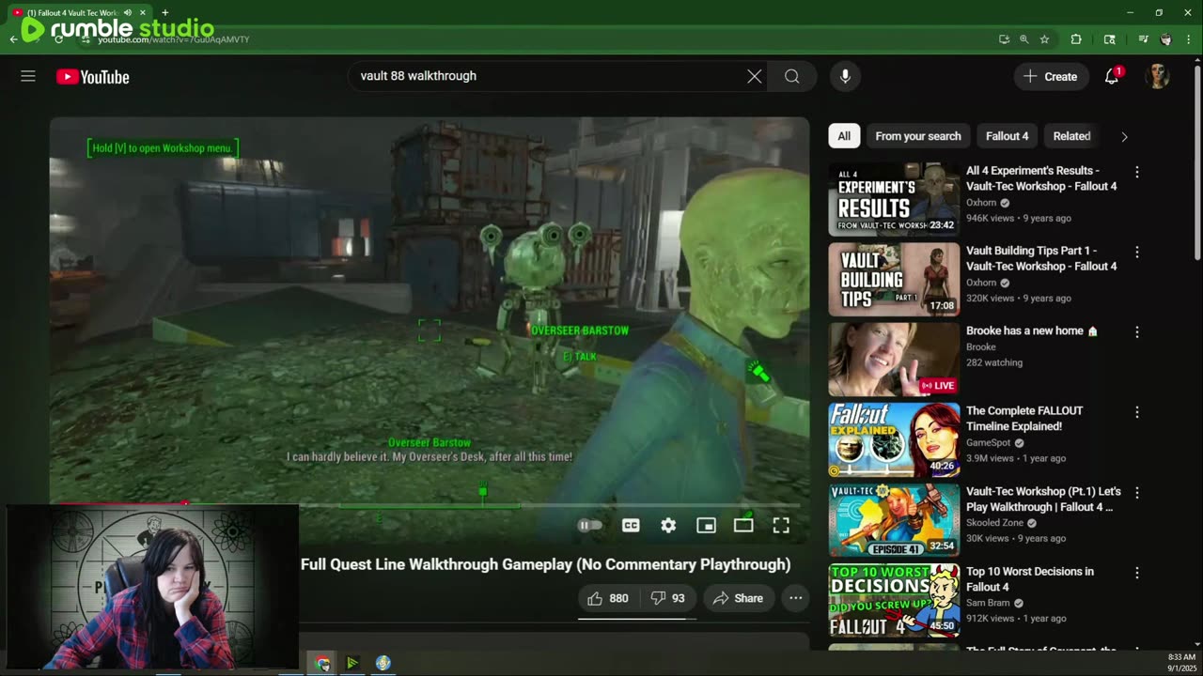Click the address bar URL
Screen dimensions: 1203x676
[174, 39]
